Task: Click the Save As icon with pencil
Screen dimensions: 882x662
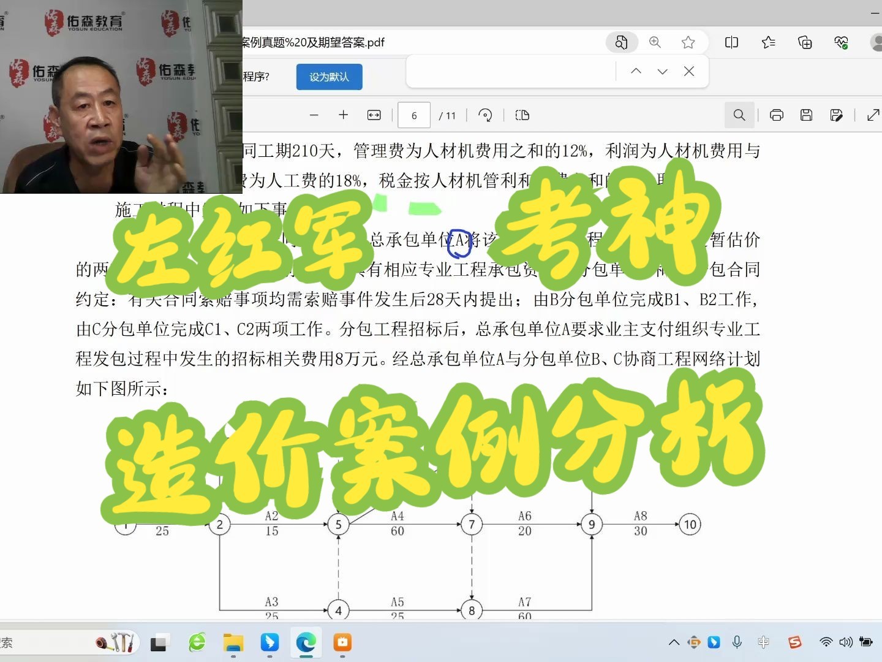Action: pyautogui.click(x=837, y=115)
